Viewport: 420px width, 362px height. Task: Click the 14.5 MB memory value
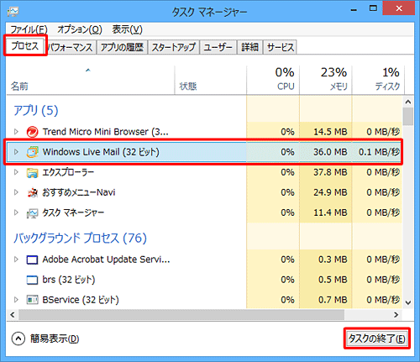[x=330, y=132]
